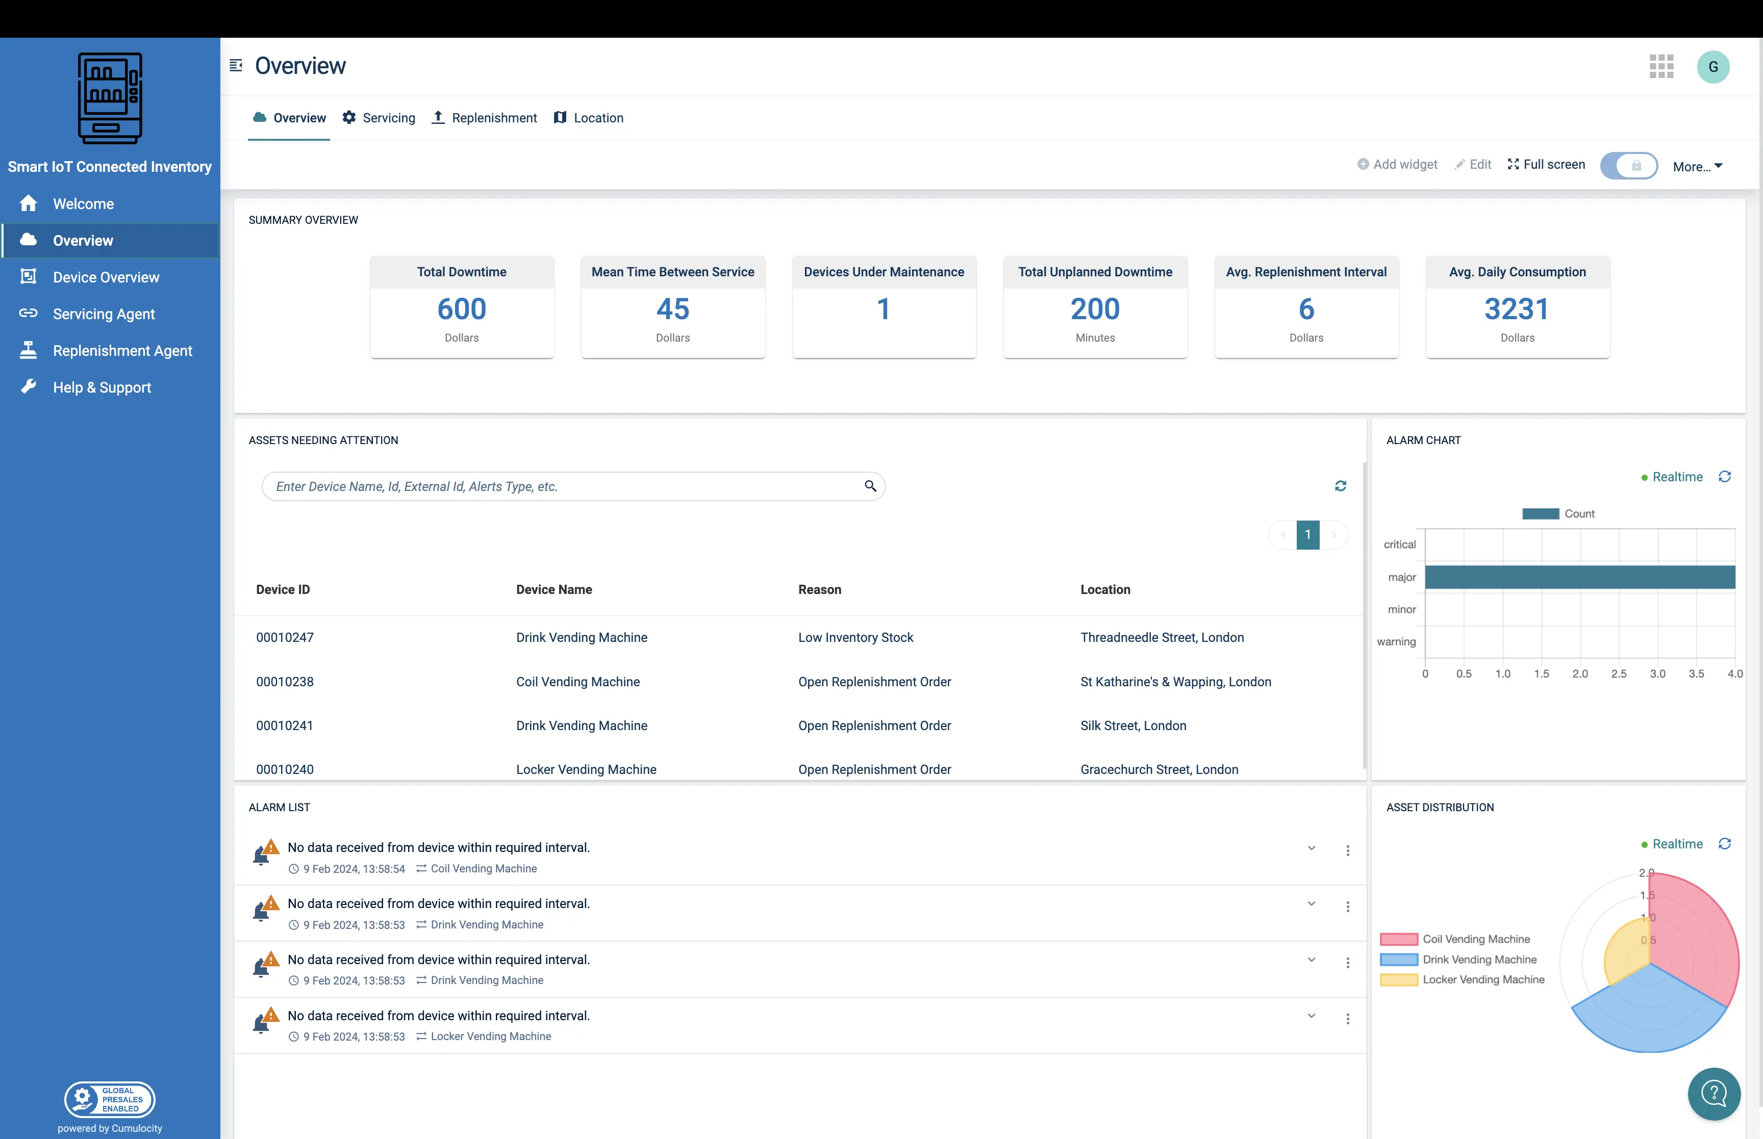Open the user avatar G menu
Viewport: 1763px width, 1139px height.
pyautogui.click(x=1712, y=67)
